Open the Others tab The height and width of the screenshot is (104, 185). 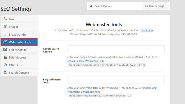click(19, 65)
